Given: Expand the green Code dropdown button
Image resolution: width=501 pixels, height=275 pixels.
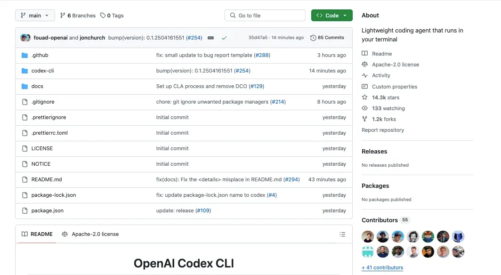Looking at the screenshot, I should 331,16.
